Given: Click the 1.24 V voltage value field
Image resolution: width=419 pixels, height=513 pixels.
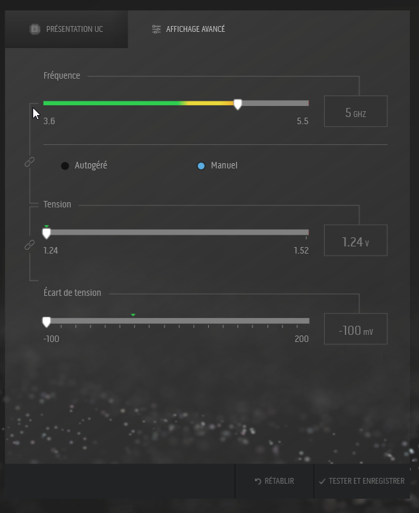Looking at the screenshot, I should click(x=355, y=242).
